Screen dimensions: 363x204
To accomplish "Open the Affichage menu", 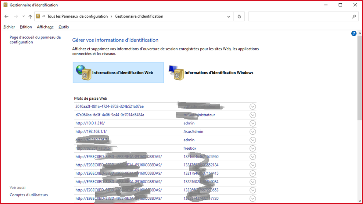I will (x=45, y=27).
